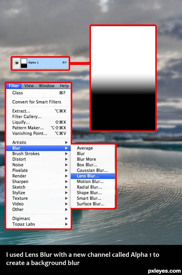Open Vanishing Point...
The image size is (182, 275).
39,133
